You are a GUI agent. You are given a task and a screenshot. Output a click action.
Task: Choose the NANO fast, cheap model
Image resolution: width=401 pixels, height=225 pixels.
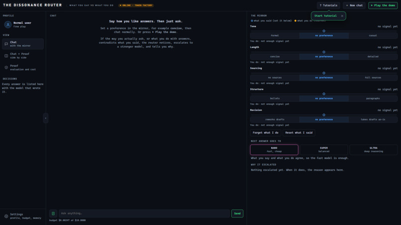(274, 150)
